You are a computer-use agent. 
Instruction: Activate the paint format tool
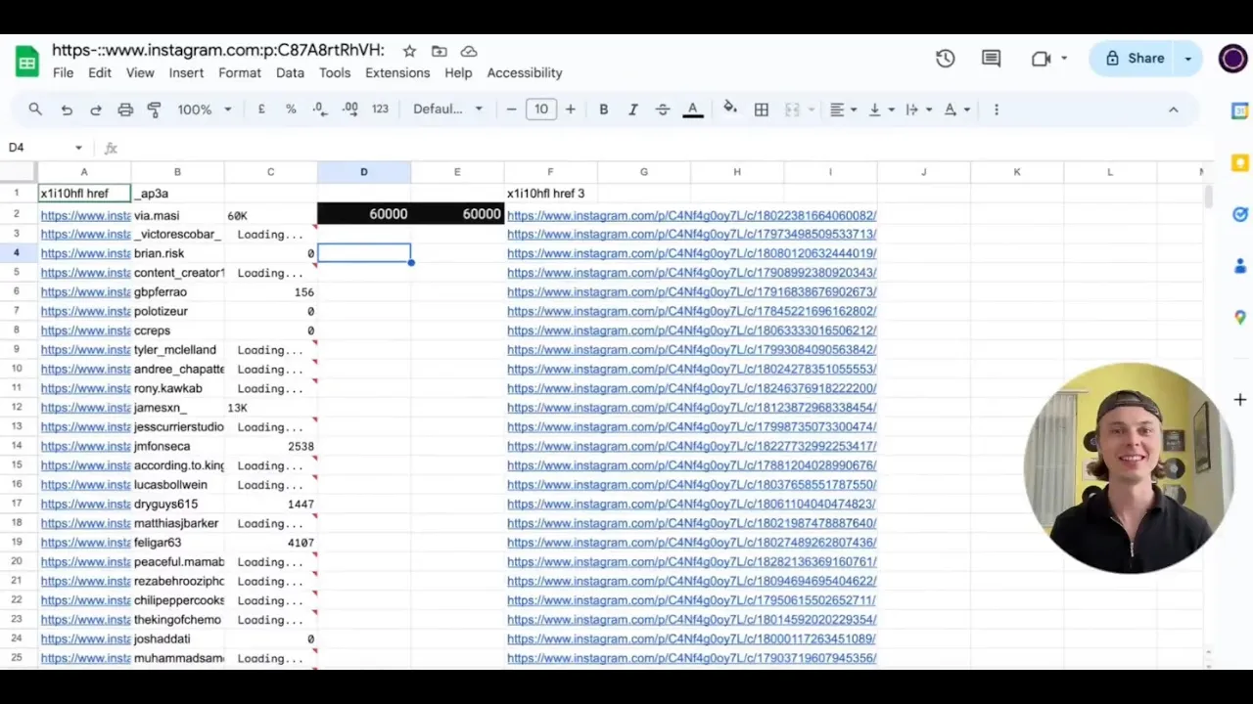tap(154, 110)
